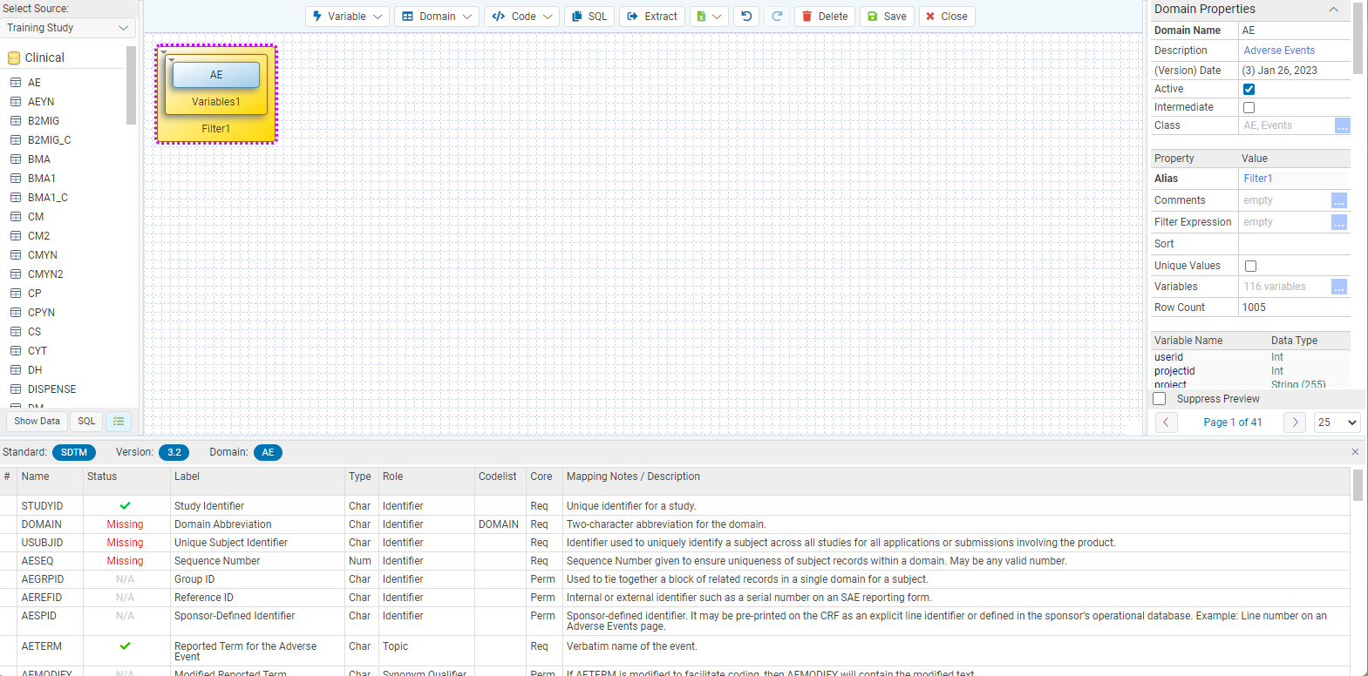Collapse the Domain Properties panel
This screenshot has width=1368, height=676.
[x=1333, y=10]
